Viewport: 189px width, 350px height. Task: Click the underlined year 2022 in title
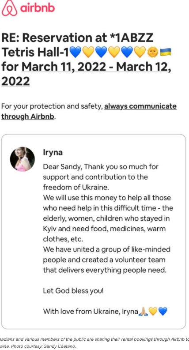coord(15,81)
